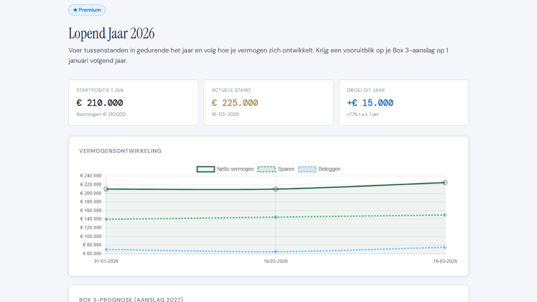Select the rightmost Netto vermogen data point
Viewport: 537px width, 302px height.
click(445, 182)
